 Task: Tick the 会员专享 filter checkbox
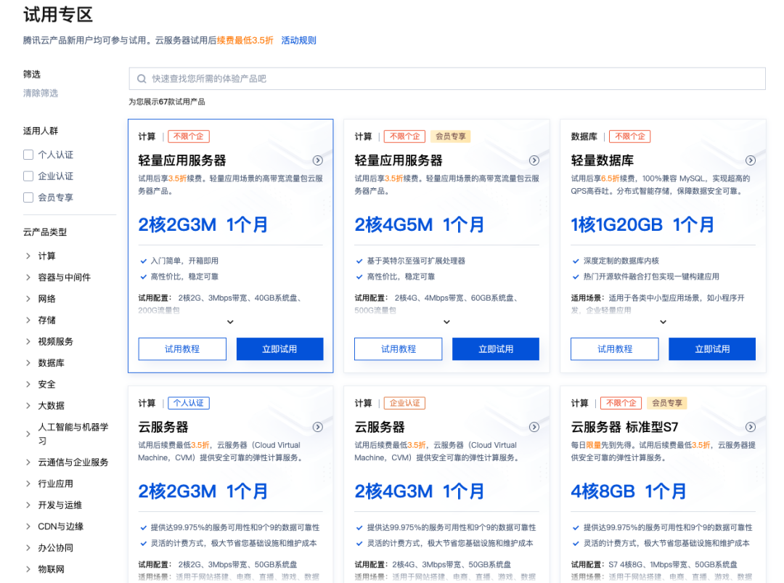[x=28, y=197]
